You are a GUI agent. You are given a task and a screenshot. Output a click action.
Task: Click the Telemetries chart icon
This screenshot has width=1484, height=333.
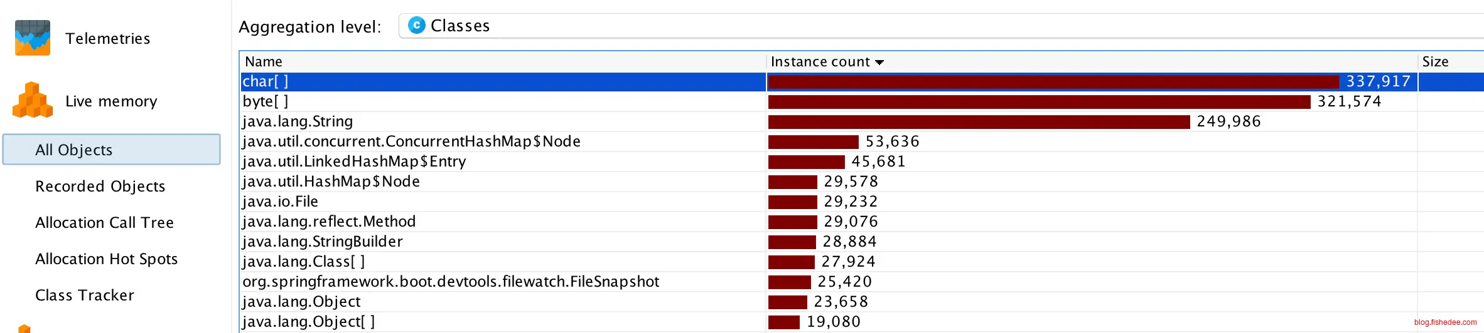pyautogui.click(x=32, y=38)
